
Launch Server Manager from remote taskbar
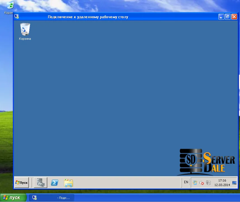[41, 183]
